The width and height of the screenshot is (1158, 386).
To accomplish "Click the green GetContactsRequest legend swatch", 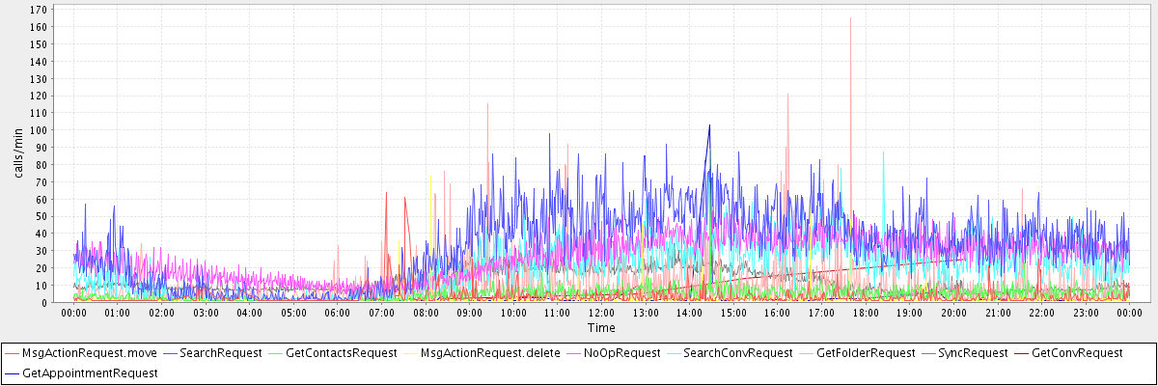I will pyautogui.click(x=280, y=353).
